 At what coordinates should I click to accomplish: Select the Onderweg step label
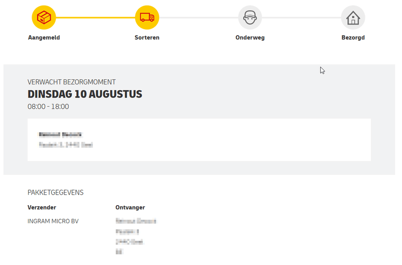[x=250, y=38]
